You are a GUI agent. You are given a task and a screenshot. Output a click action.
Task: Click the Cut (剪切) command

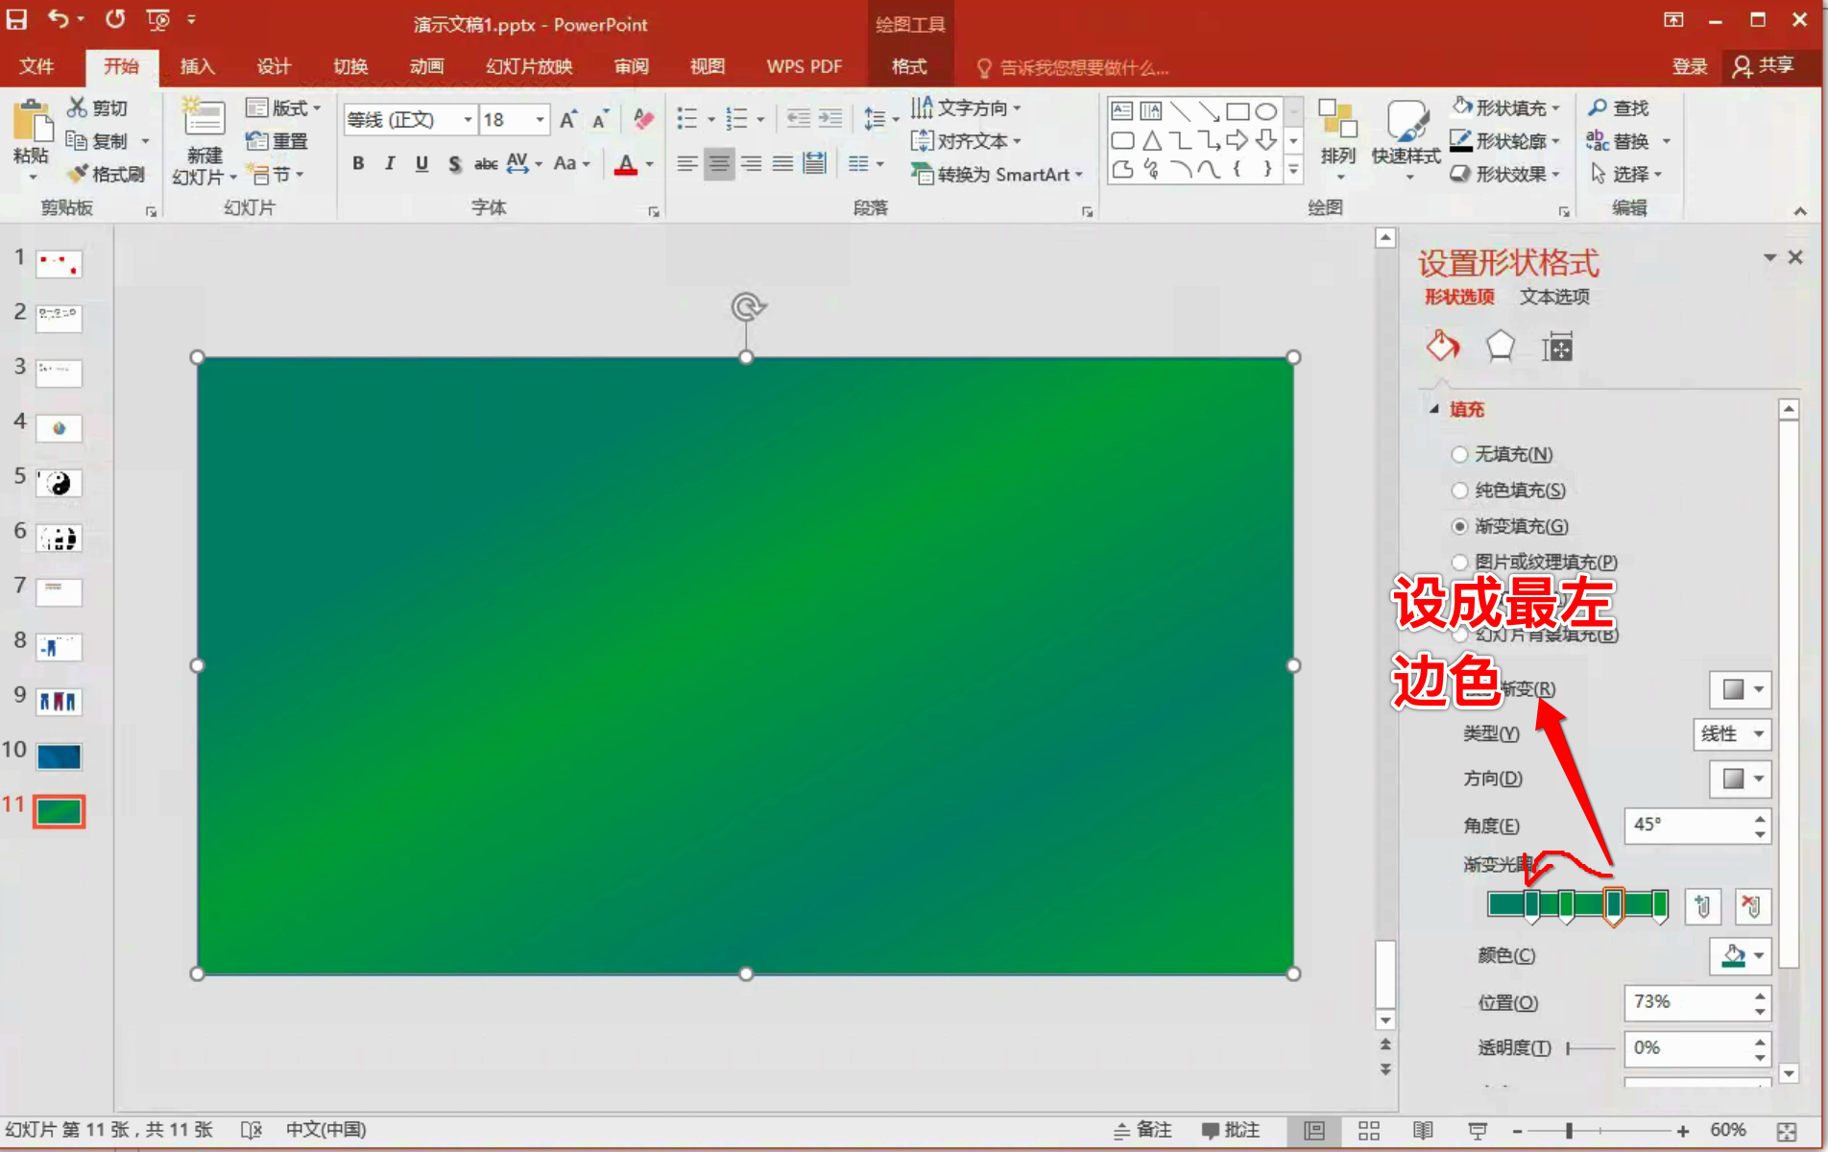97,108
